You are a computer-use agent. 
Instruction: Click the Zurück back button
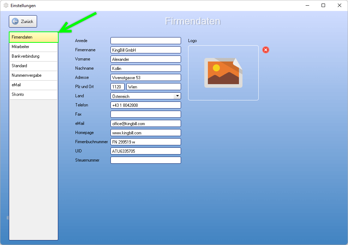[23, 22]
